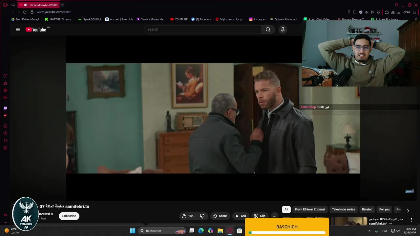Click the taskbar Rechercher search box
The height and width of the screenshot is (236, 420).
[162, 231]
